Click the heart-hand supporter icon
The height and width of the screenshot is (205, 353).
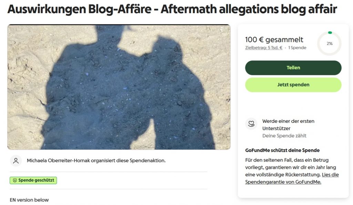tap(251, 124)
